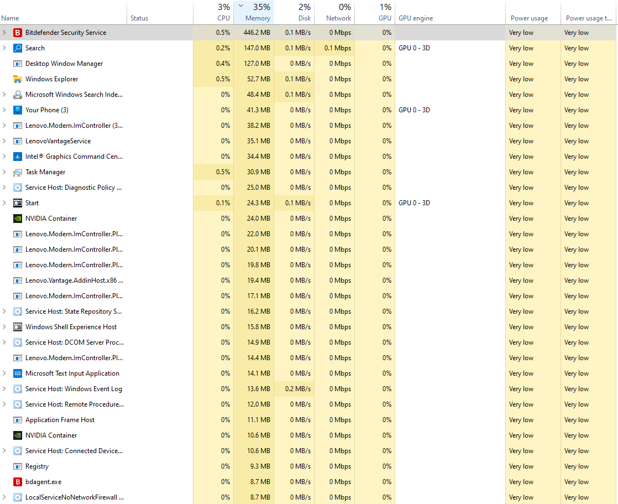Viewport: 618px width, 504px height.
Task: Select the Lenovo.Vantage.AddinHost.x86 process name
Action: coord(74,280)
